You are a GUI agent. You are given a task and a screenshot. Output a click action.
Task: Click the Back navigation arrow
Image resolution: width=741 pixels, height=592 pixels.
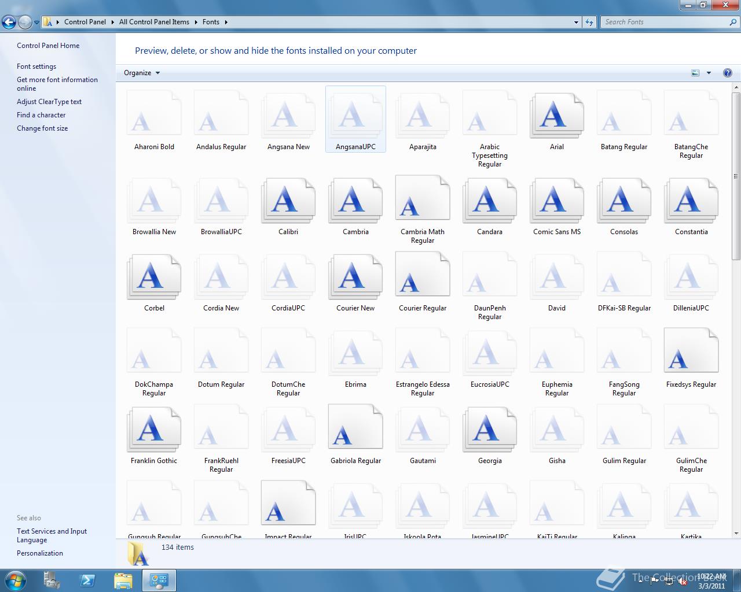coord(9,23)
